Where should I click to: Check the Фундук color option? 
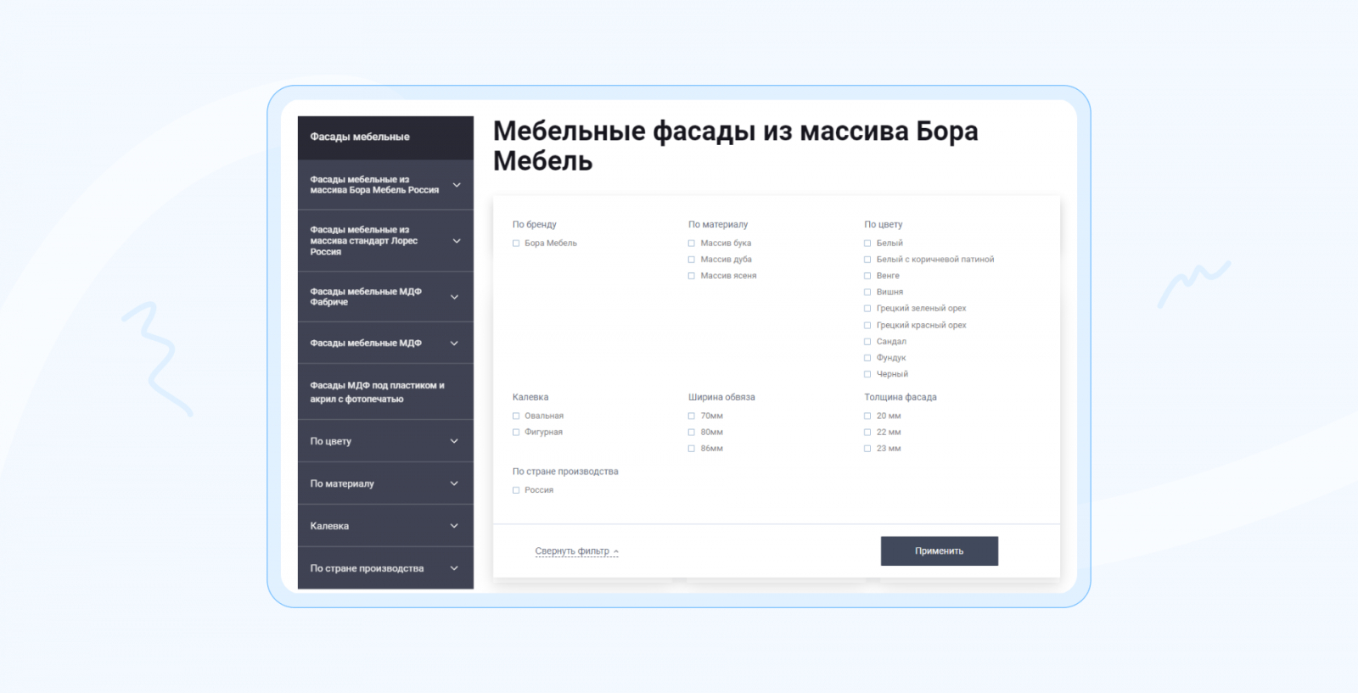[867, 358]
